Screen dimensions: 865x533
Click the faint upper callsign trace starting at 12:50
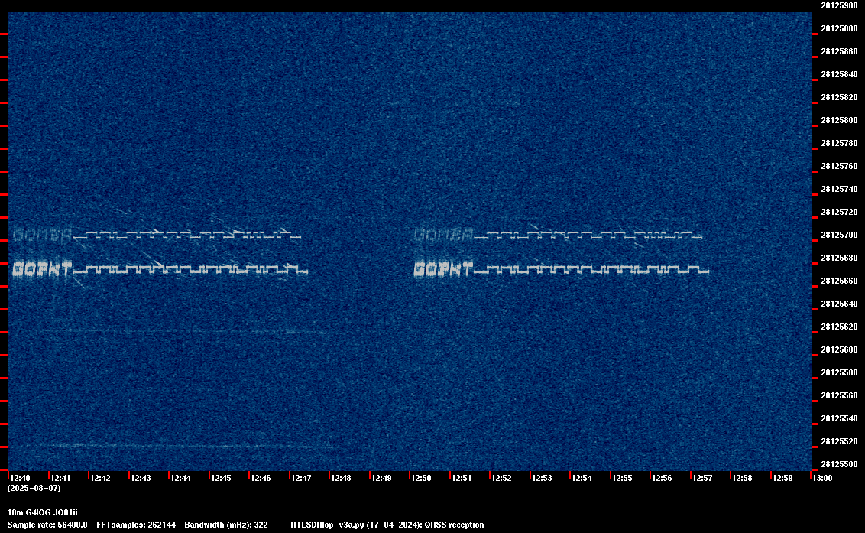tap(443, 235)
